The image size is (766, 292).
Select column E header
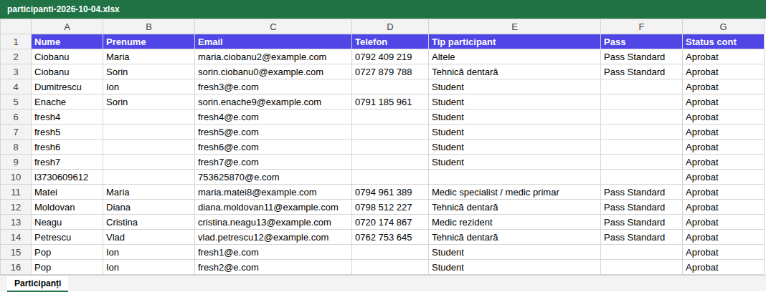pos(514,26)
